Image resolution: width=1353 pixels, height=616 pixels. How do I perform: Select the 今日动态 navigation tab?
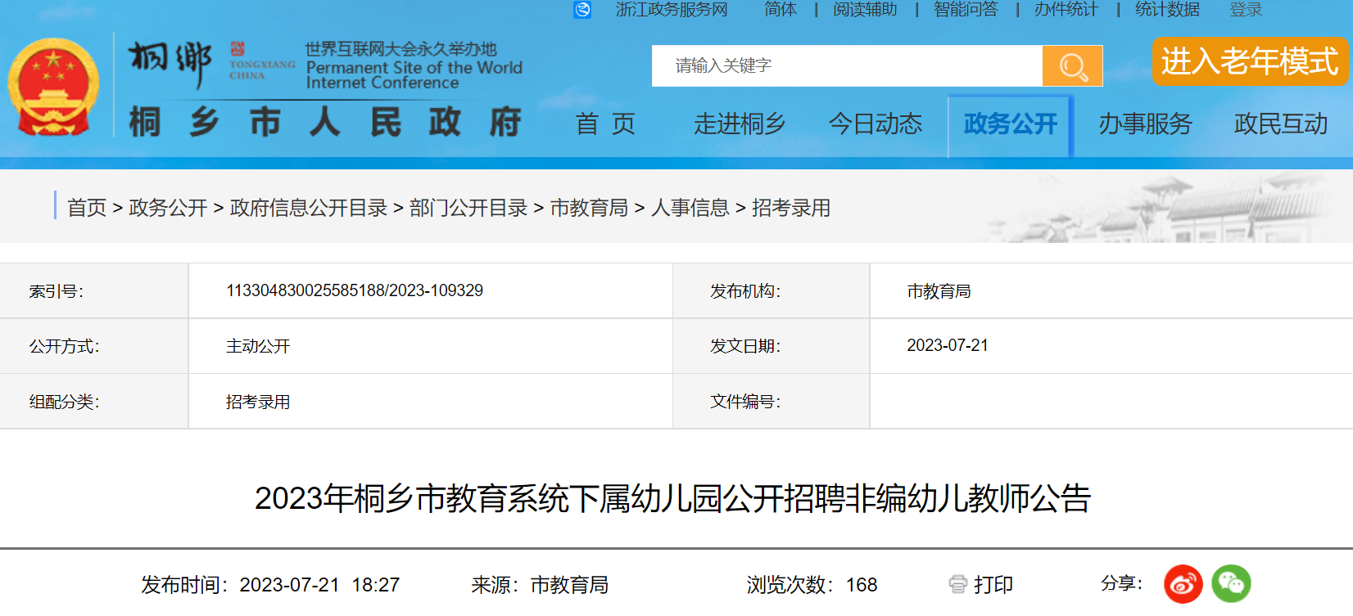(875, 124)
